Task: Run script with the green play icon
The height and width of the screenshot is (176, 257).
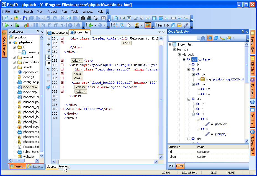Action: coord(7,25)
